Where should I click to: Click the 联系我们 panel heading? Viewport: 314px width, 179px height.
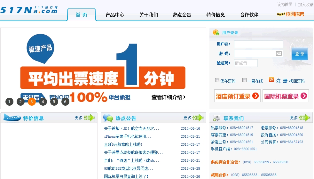point(233,118)
